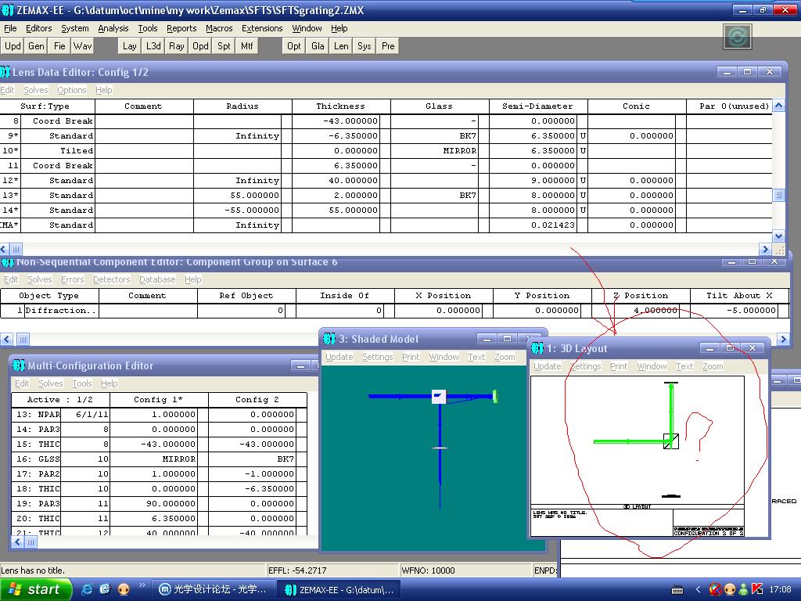
Task: Open Options menu in Lens Data Editor
Action: pyautogui.click(x=71, y=90)
